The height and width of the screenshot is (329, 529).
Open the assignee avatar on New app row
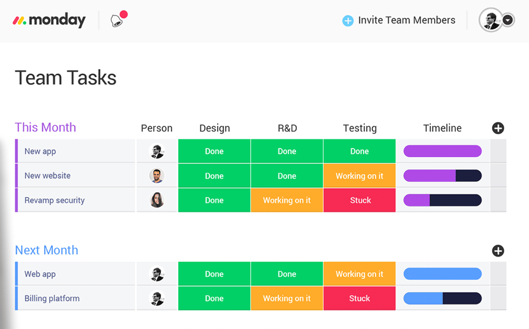click(157, 151)
